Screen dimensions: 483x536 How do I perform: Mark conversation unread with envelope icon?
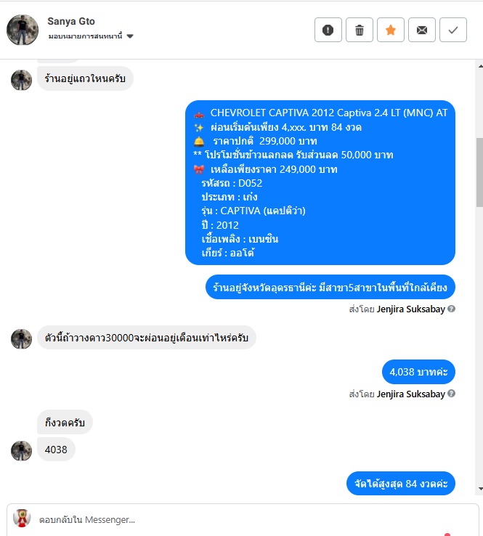(x=422, y=30)
